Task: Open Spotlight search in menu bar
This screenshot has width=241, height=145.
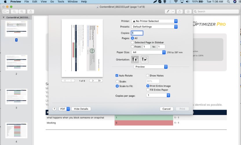Action: click(x=228, y=1)
